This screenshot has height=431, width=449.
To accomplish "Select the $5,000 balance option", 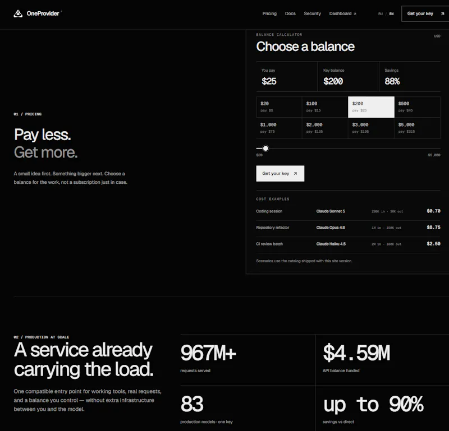I will click(417, 128).
